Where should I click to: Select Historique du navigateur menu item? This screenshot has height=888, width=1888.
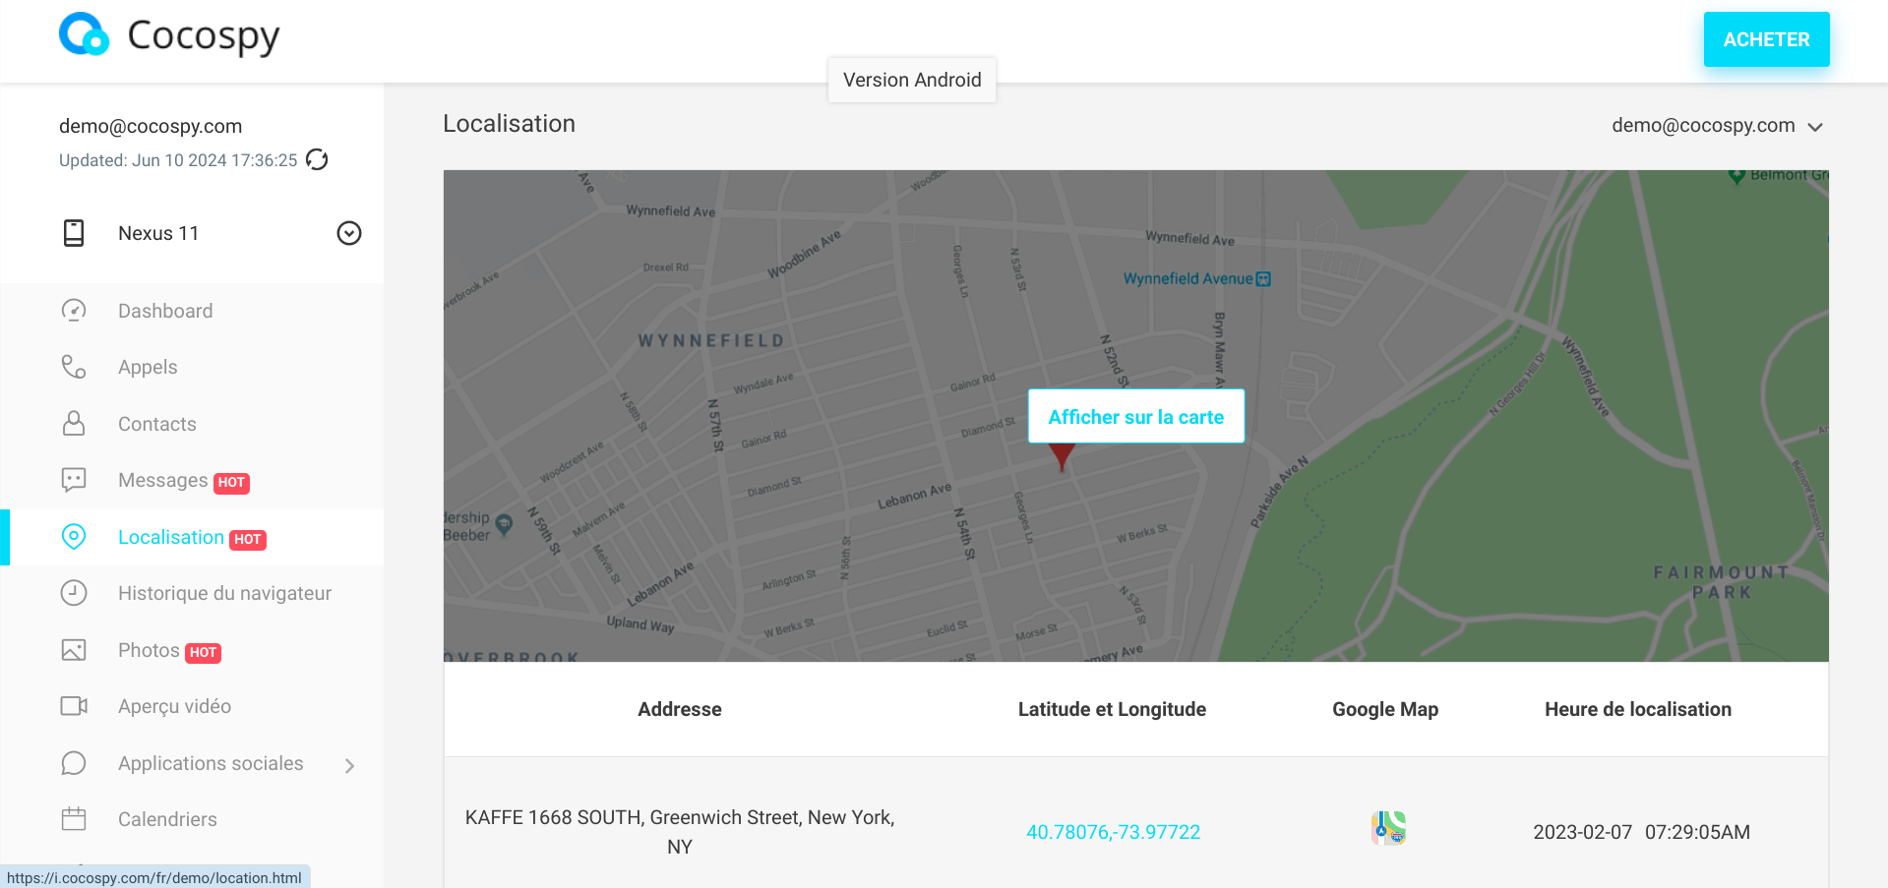[224, 593]
